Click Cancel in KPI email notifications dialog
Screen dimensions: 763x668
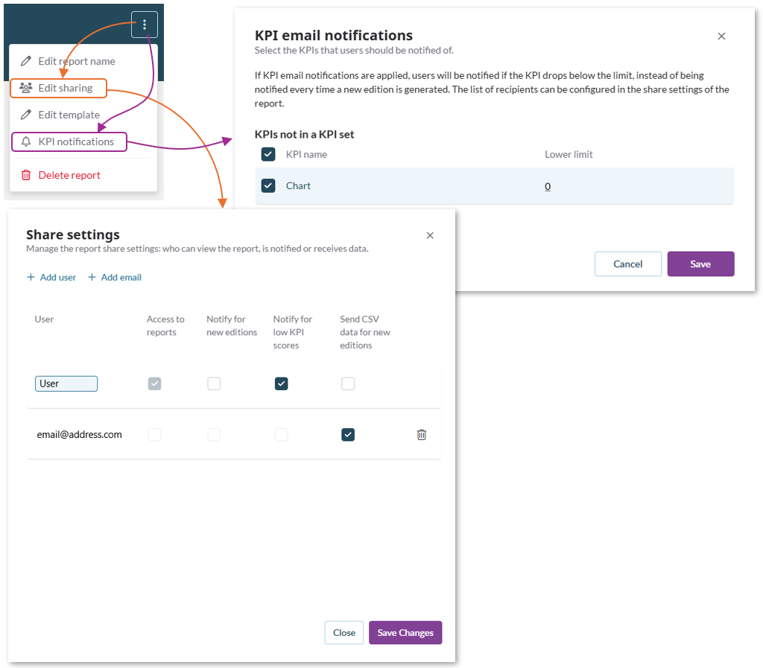point(627,264)
